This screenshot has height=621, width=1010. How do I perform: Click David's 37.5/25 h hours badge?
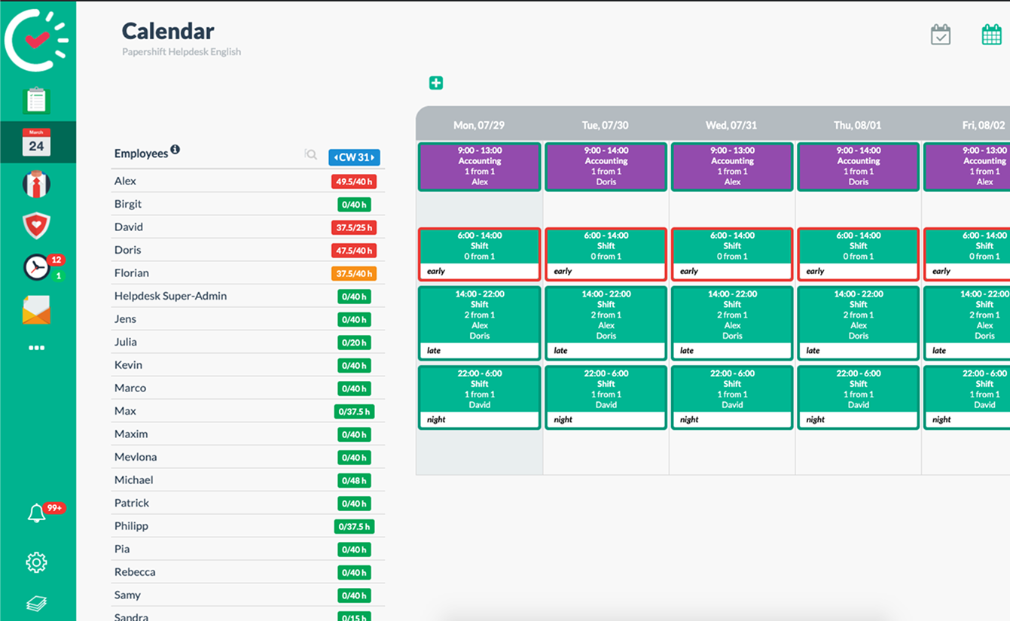click(353, 227)
